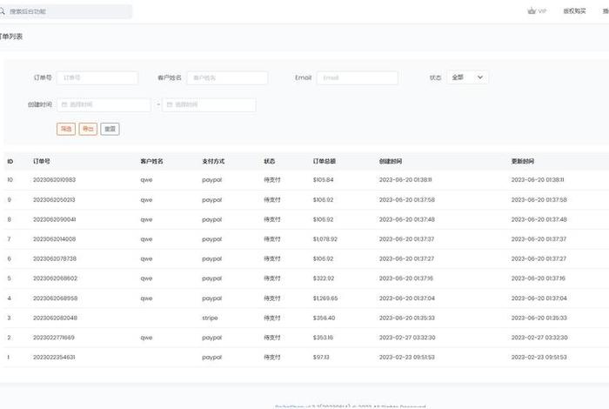Click the end date calendar icon
The width and height of the screenshot is (609, 409).
170,104
